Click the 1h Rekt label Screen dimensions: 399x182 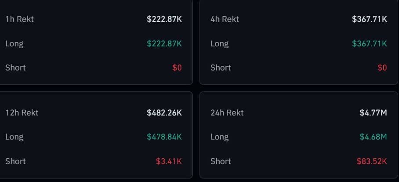[20, 19]
